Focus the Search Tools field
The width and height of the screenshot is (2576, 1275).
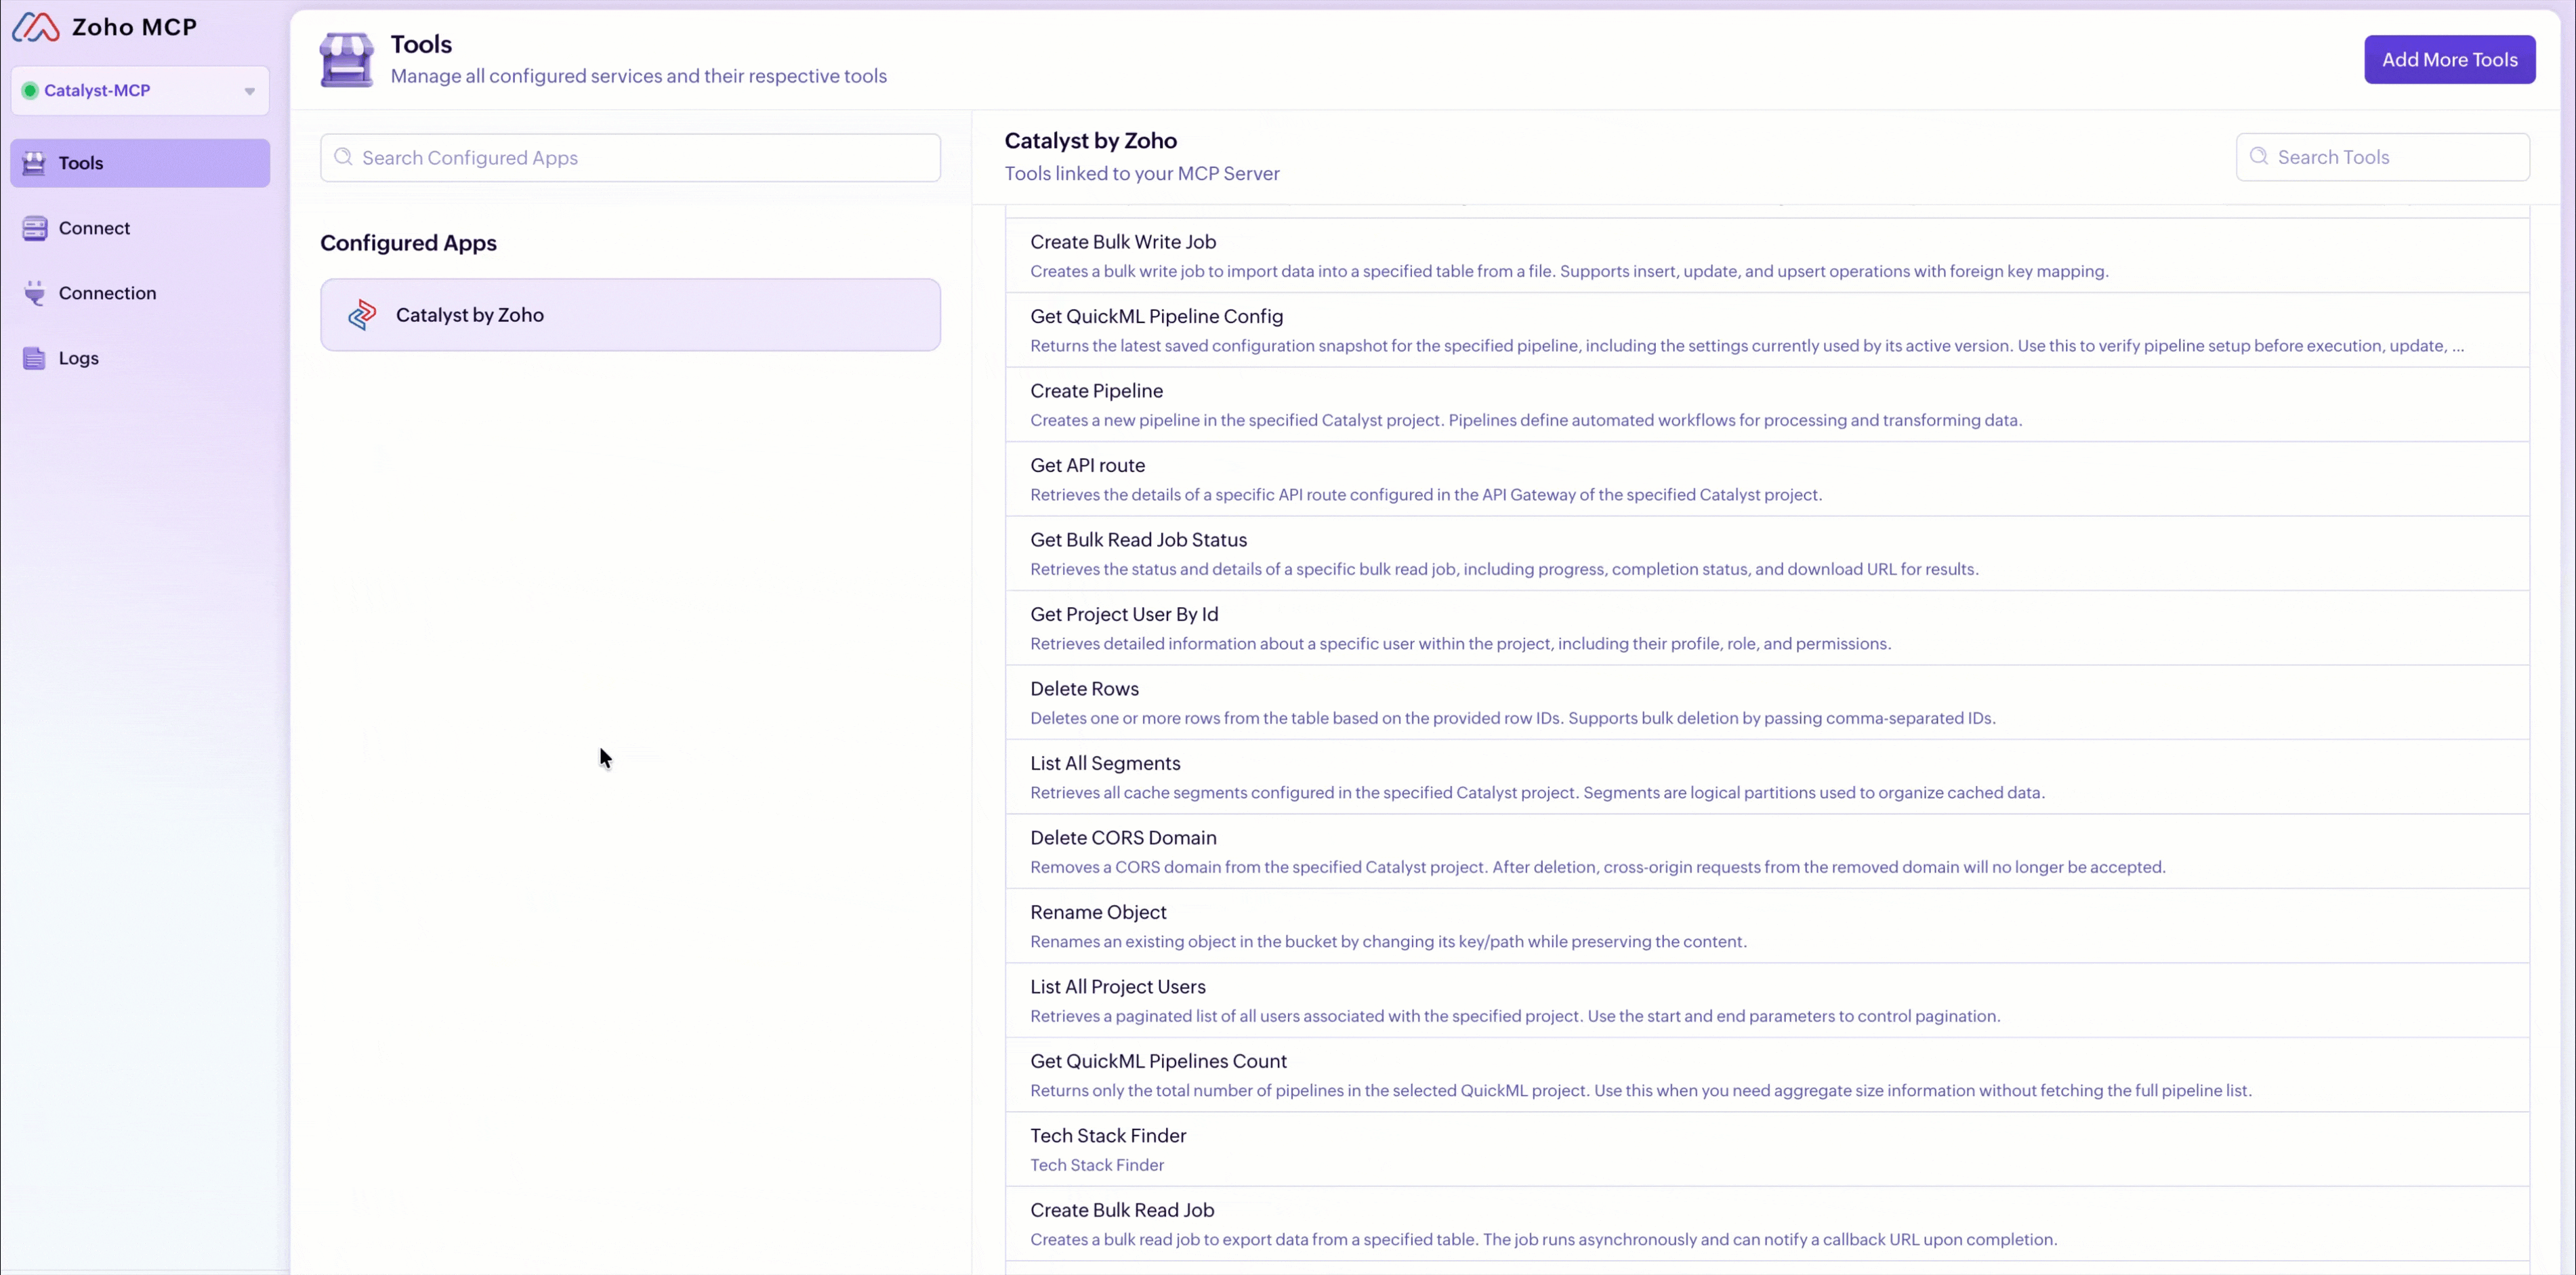click(2382, 157)
